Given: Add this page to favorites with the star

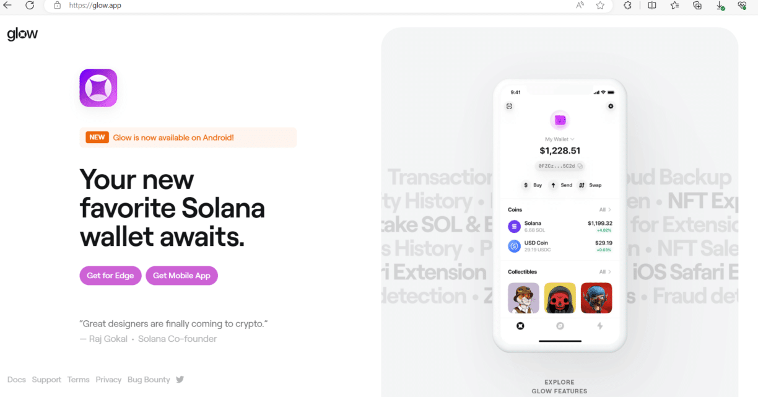Looking at the screenshot, I should 600,6.
